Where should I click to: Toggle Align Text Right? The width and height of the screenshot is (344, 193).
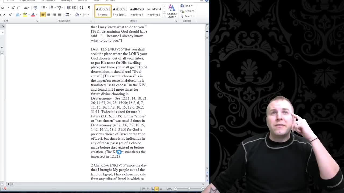pyautogui.click(x=54, y=14)
